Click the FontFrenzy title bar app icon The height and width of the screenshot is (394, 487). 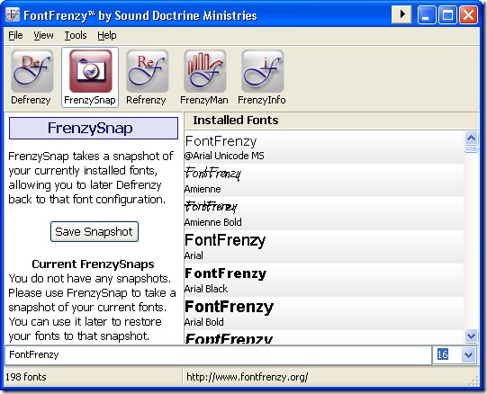[x=13, y=14]
